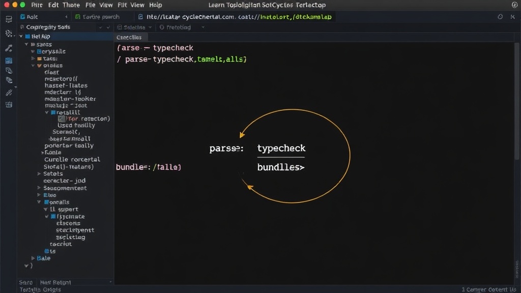Expand the 'Bale' folder
Screen dimensions: 521x293
(33, 258)
